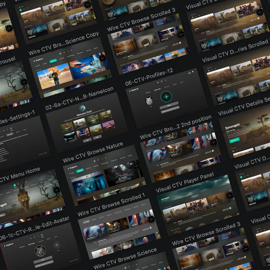Select the green Nature pill in Wire CTV Browse Nature
Image resolution: width=270 pixels, height=270 pixels.
[80, 170]
